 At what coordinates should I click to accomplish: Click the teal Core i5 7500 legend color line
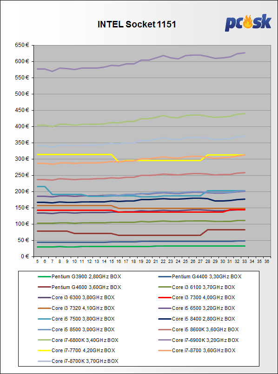(x=44, y=319)
